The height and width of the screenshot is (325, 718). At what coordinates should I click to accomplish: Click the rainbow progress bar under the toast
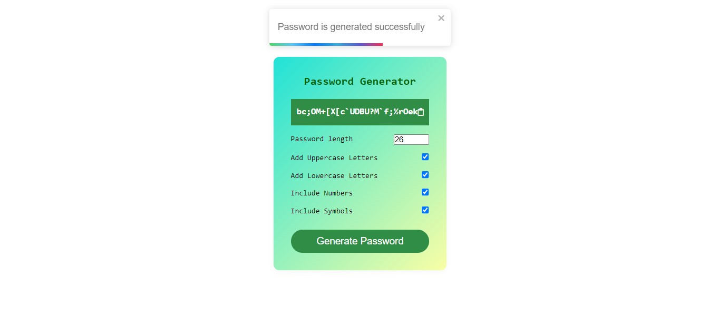326,44
